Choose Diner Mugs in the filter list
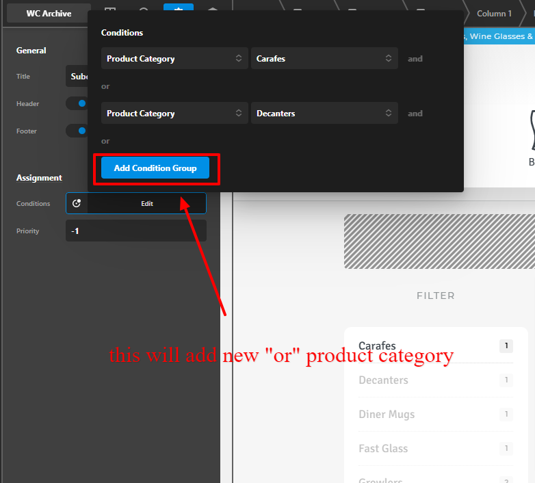535x483 pixels. pos(386,415)
